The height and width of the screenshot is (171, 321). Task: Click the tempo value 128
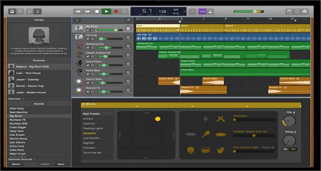click(x=162, y=12)
